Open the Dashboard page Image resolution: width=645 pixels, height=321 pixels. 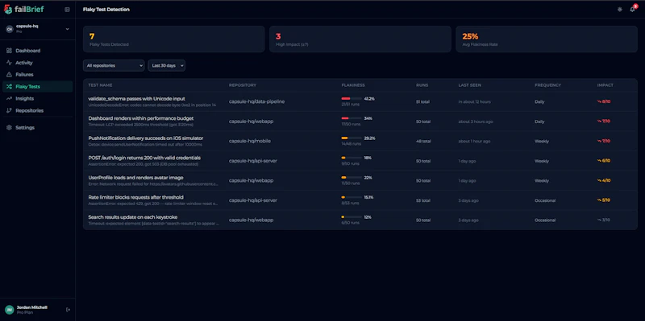pyautogui.click(x=37, y=51)
